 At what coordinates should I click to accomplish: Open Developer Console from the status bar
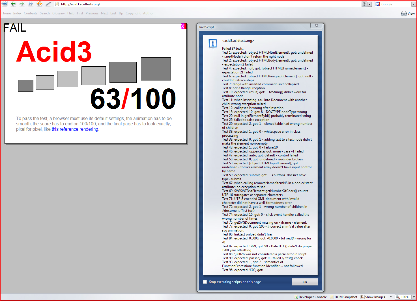point(310,297)
